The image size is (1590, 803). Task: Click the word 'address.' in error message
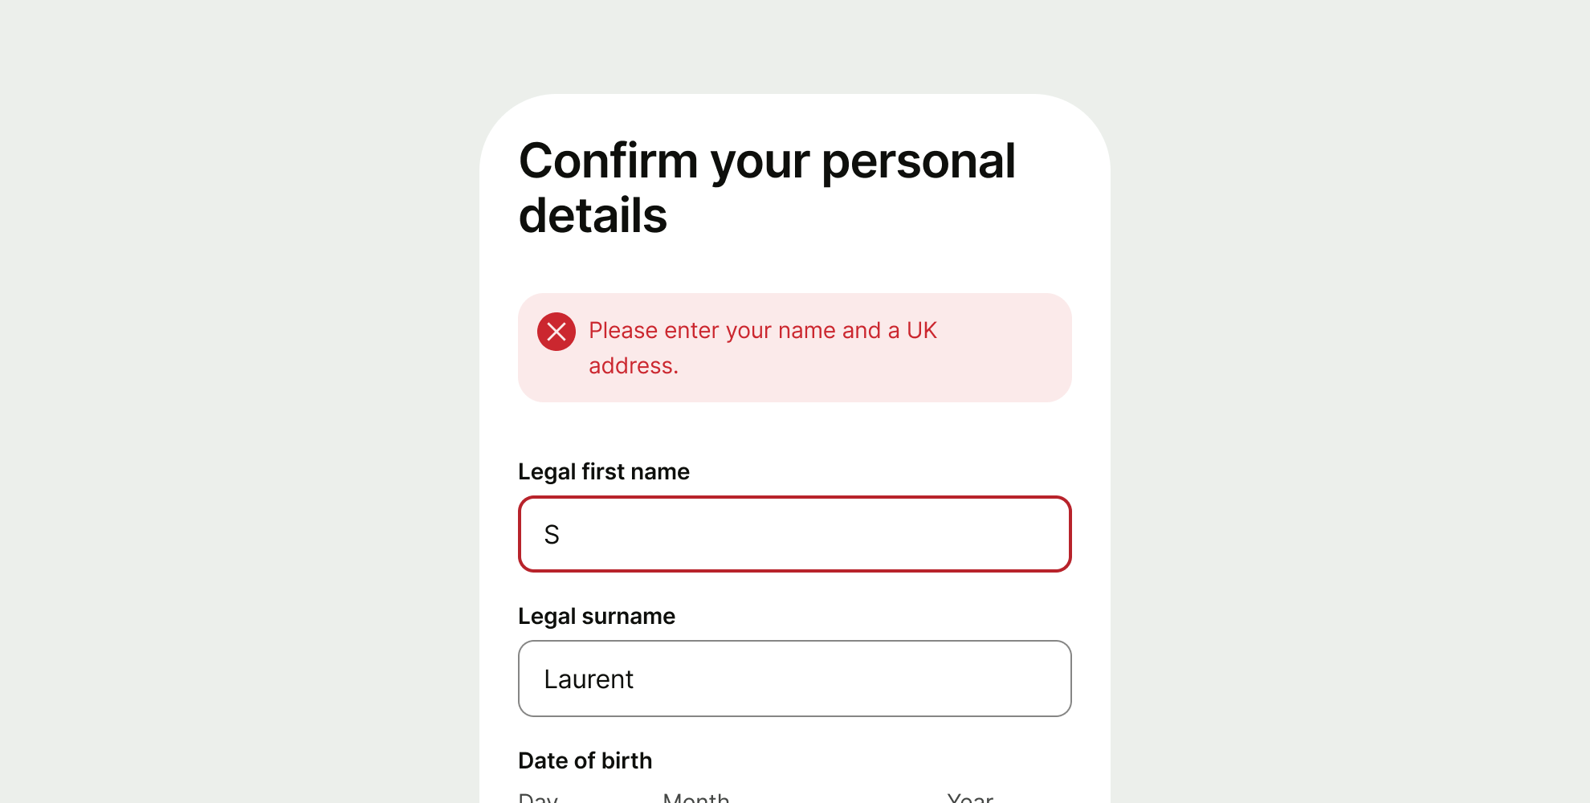click(634, 365)
